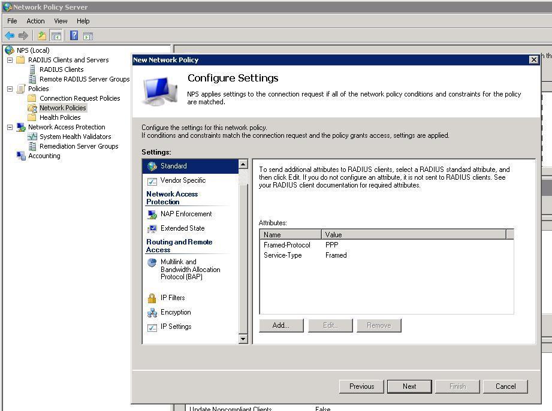Click the RADIUS Clients server icon
The height and width of the screenshot is (411, 552).
pos(32,69)
